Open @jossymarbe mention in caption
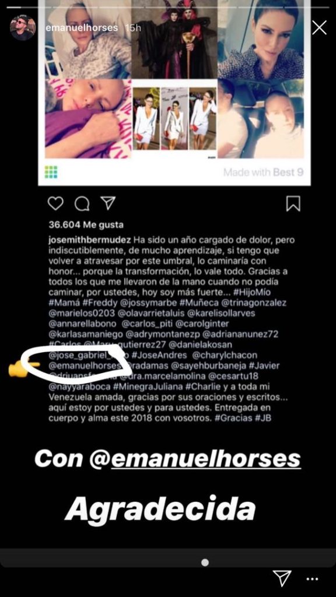Viewport: 336px width, 597px height. pos(129,303)
